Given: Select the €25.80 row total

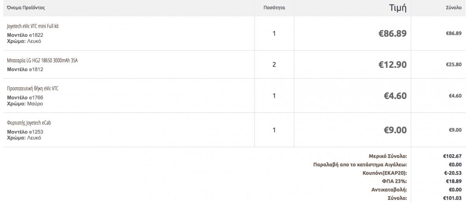Looking at the screenshot, I should (x=453, y=64).
